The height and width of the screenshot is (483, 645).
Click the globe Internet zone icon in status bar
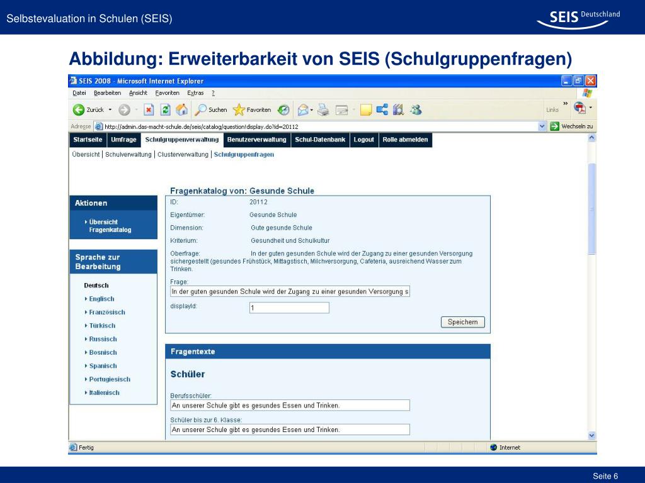pyautogui.click(x=494, y=447)
